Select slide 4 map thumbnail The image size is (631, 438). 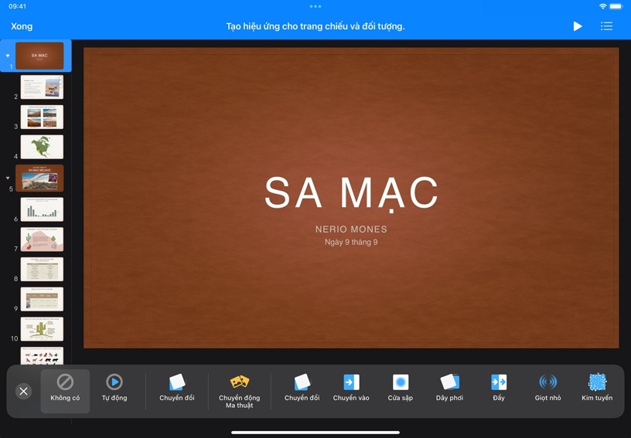(42, 147)
